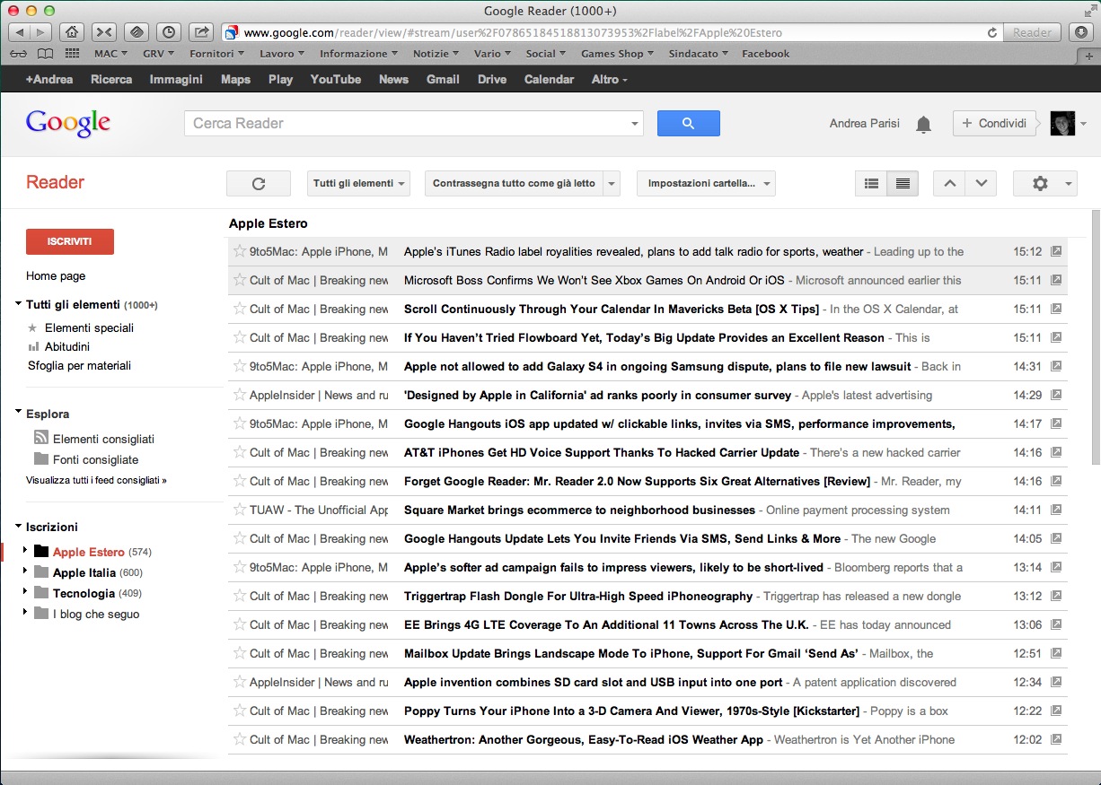Star the Flowboard big update article

point(240,337)
